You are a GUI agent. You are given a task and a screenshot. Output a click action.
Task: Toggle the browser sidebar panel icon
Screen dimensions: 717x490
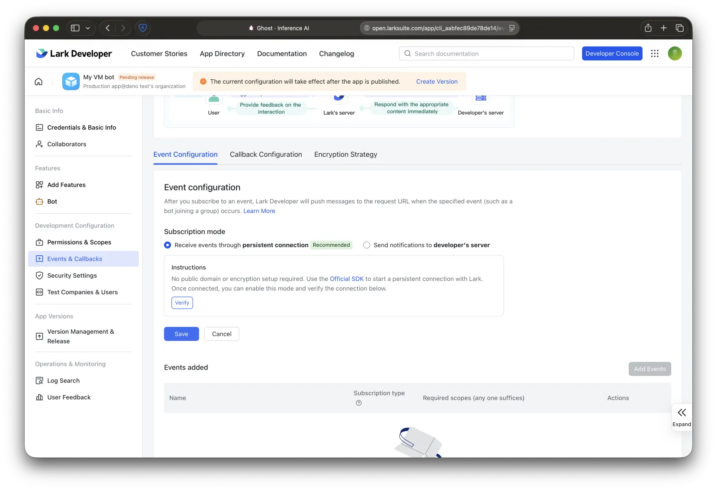point(75,28)
